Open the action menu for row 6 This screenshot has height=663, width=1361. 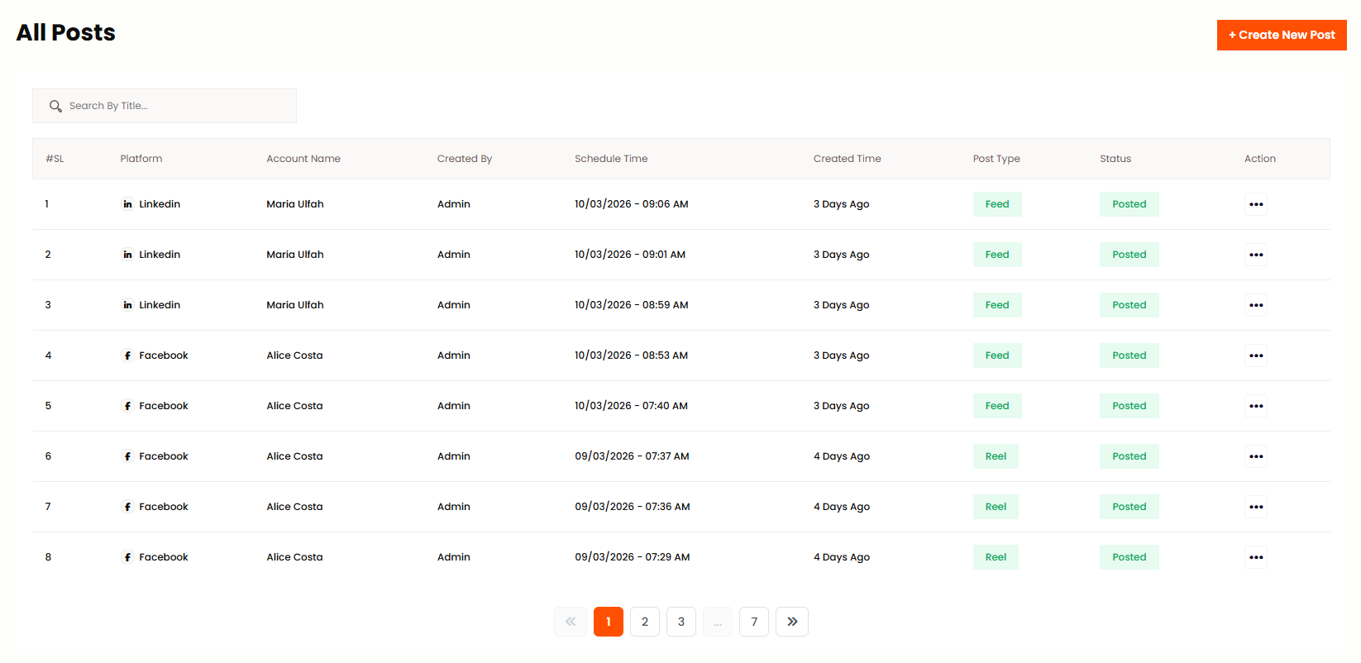(x=1255, y=456)
